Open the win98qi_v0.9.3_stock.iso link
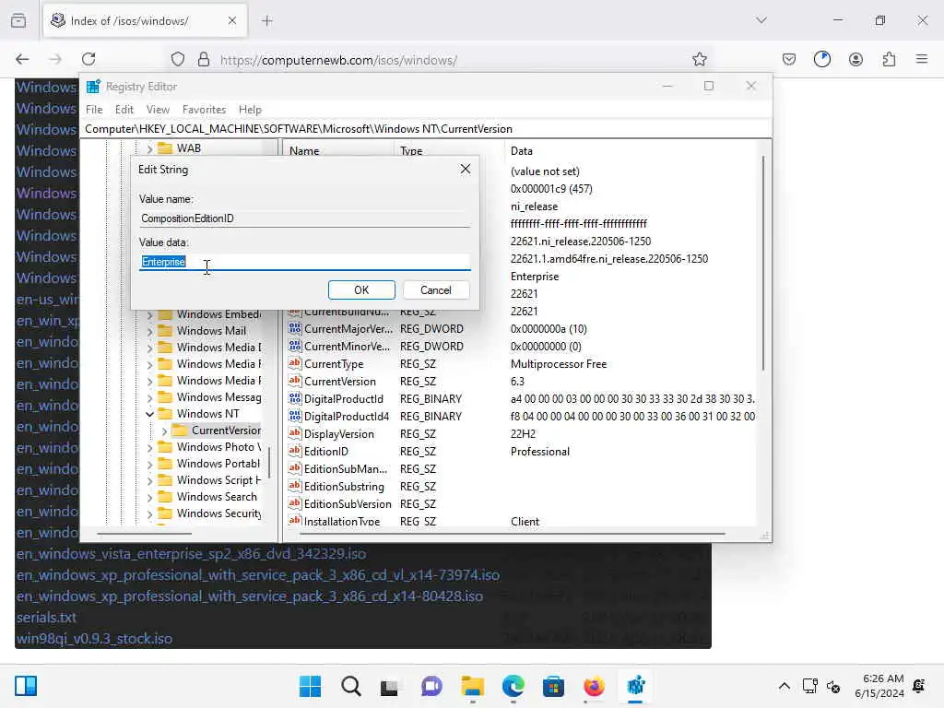 point(95,639)
